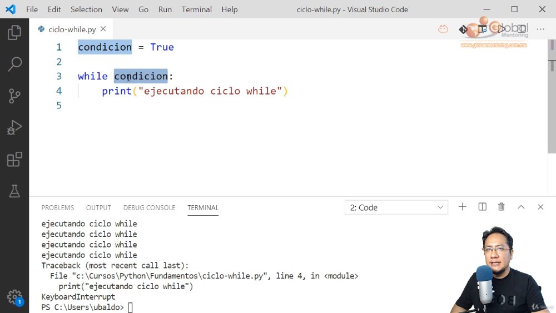556x313 pixels.
Task: Switch to the PROBLEMS panel tab
Action: tap(57, 208)
